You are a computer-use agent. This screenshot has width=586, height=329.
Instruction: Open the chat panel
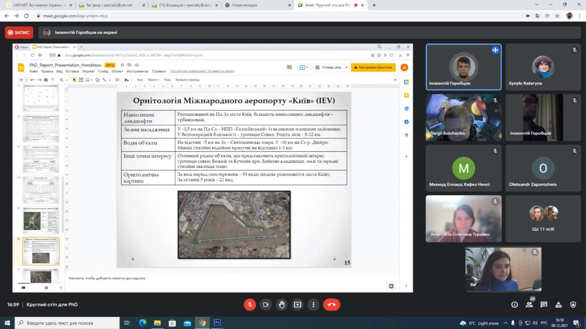[544, 305]
